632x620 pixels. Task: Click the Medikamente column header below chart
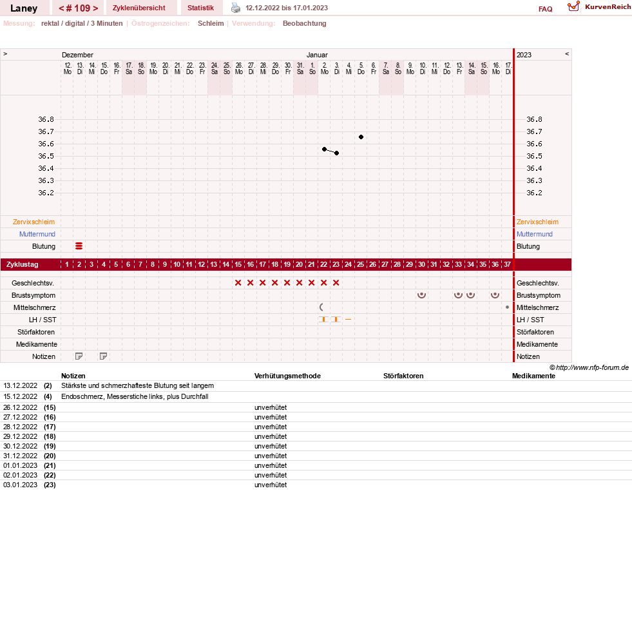pos(533,376)
